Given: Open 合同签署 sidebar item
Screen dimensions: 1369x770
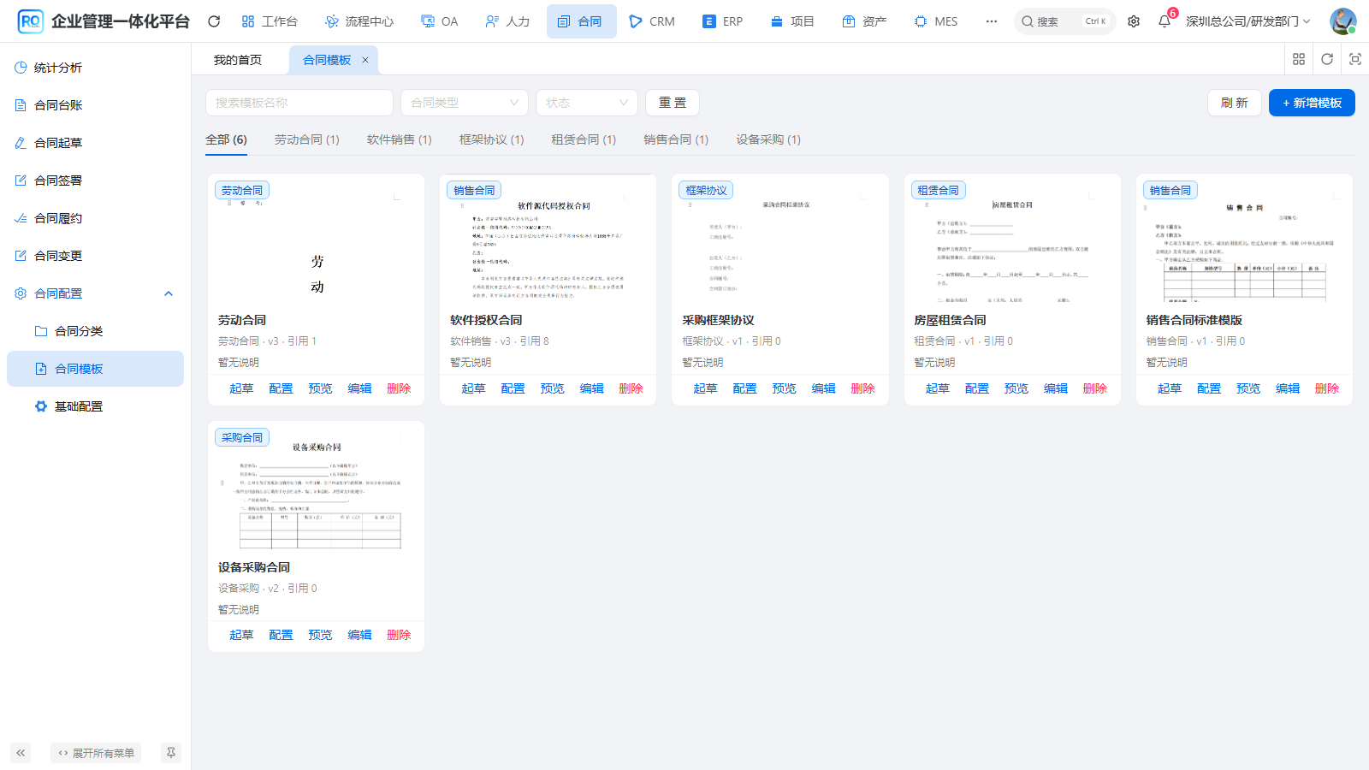Looking at the screenshot, I should coord(95,181).
